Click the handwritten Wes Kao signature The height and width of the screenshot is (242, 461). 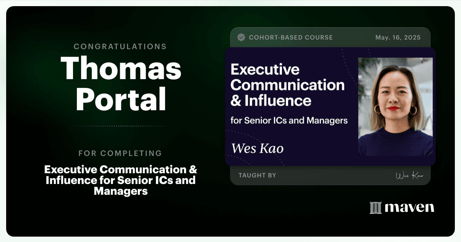click(x=410, y=176)
